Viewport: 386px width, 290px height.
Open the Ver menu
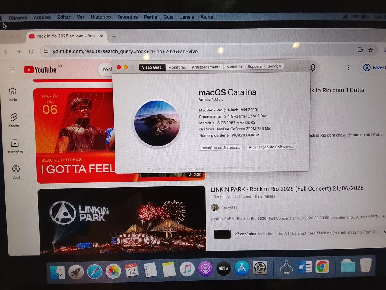coord(81,17)
